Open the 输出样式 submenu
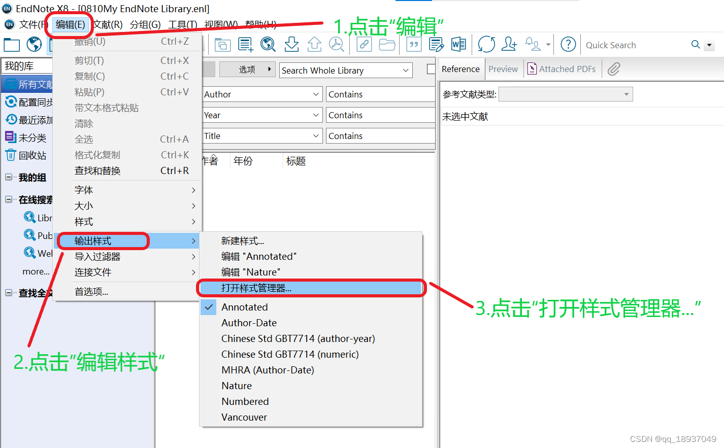 click(128, 241)
